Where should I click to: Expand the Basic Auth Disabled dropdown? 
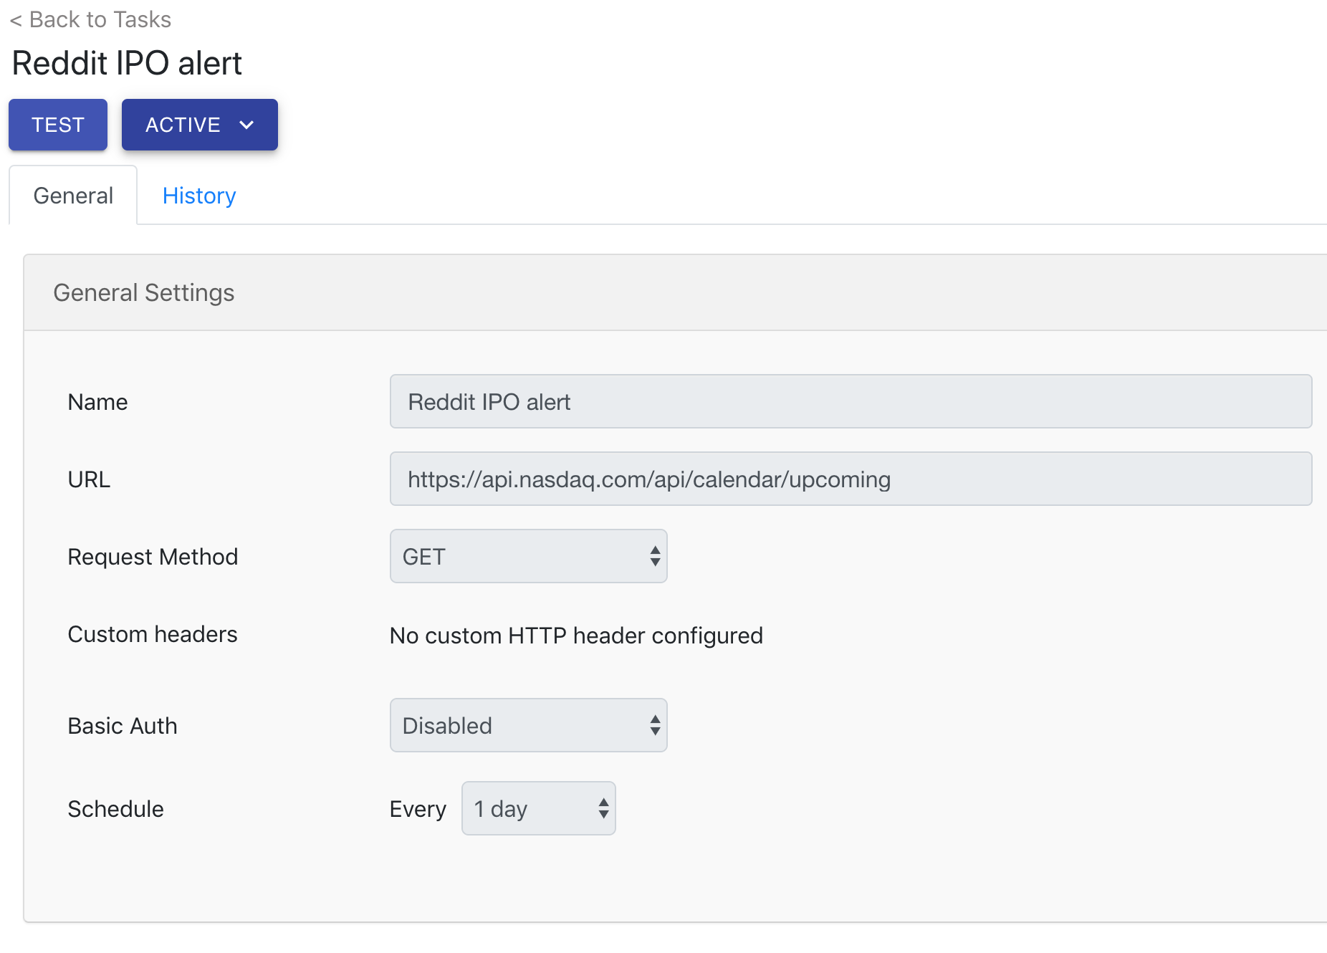point(528,725)
